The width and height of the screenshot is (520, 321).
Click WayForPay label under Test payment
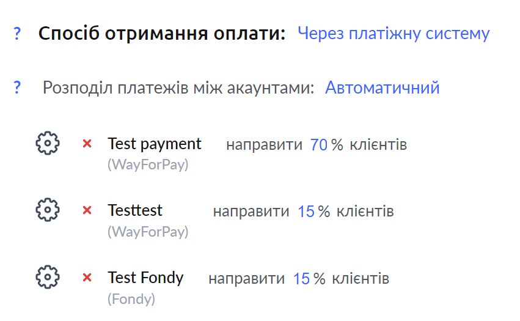pyautogui.click(x=148, y=164)
